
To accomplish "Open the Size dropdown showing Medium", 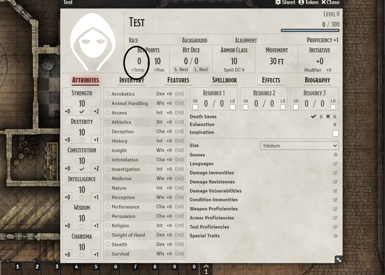I will click(x=299, y=145).
